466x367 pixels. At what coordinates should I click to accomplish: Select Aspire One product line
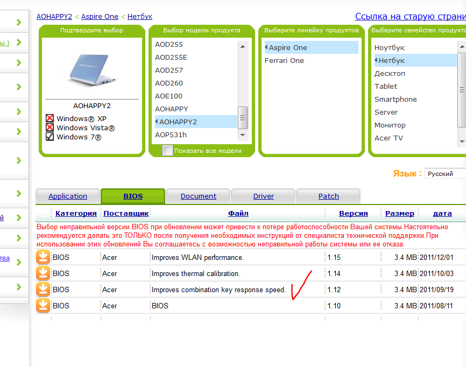coord(311,47)
